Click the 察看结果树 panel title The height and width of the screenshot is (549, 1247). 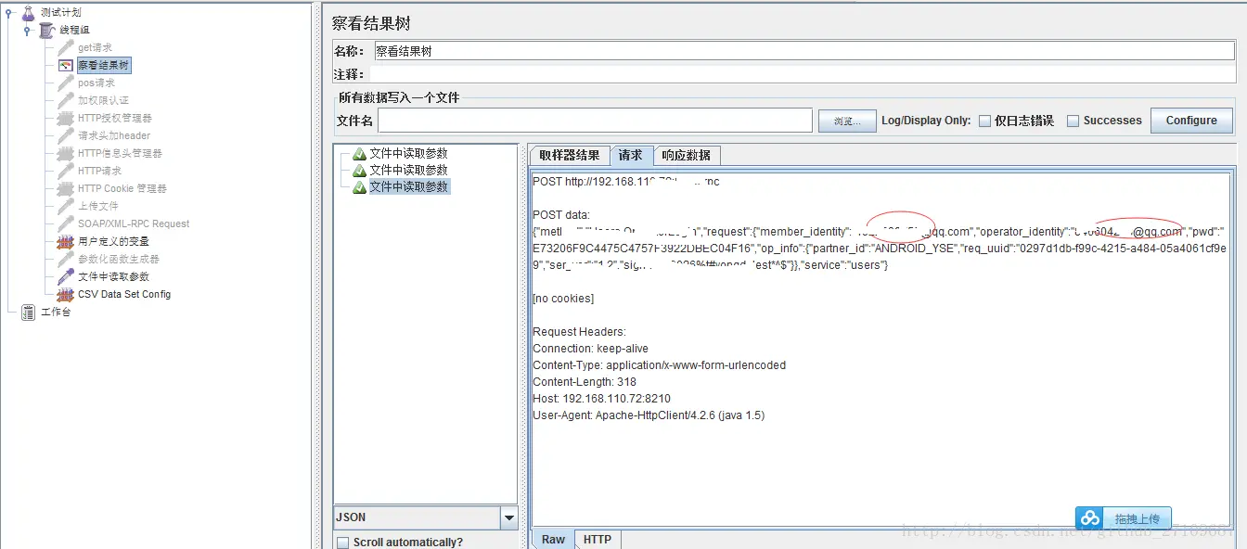(371, 23)
